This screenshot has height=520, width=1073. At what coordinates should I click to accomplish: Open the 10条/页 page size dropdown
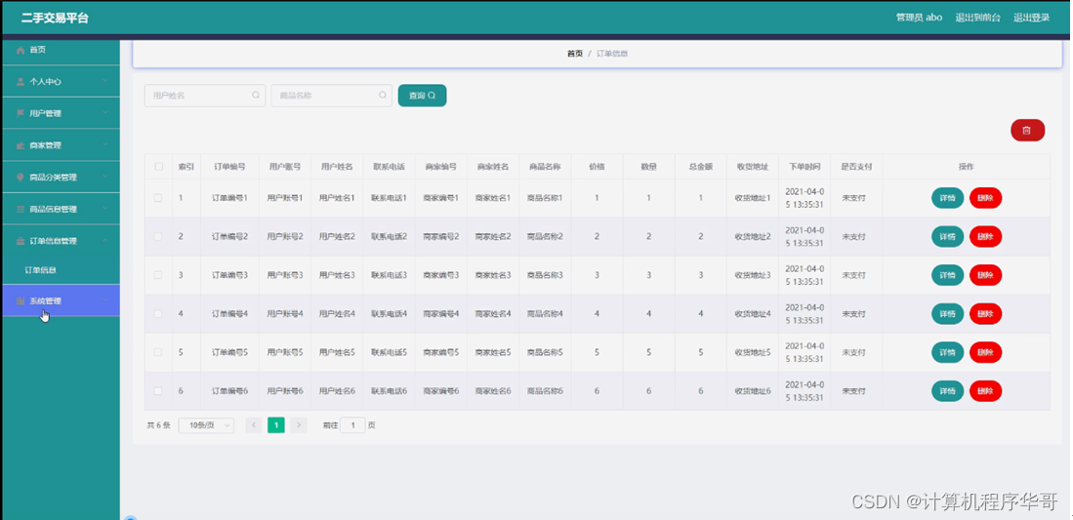pyautogui.click(x=206, y=425)
